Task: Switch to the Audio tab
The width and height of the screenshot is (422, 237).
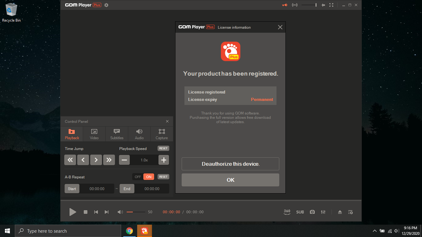Action: [139, 134]
